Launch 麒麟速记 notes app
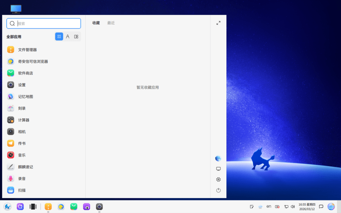The width and height of the screenshot is (341, 213). tap(44, 167)
